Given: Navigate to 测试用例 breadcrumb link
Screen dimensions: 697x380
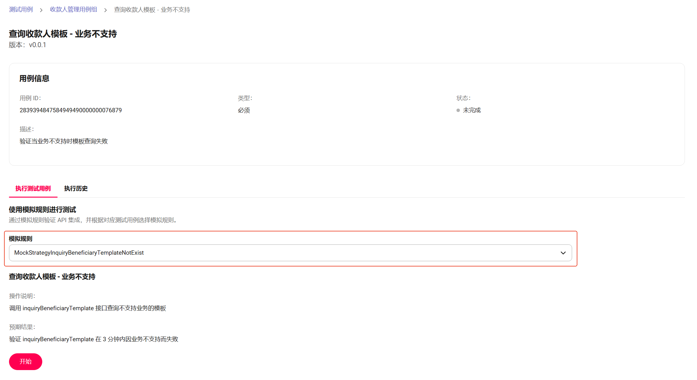Looking at the screenshot, I should point(21,10).
